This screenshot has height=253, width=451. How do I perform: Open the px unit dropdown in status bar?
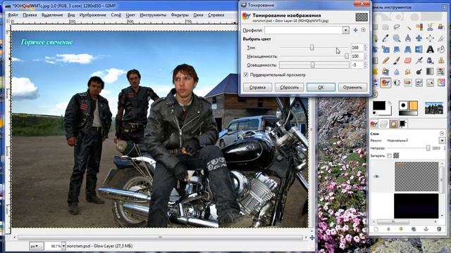click(x=36, y=246)
